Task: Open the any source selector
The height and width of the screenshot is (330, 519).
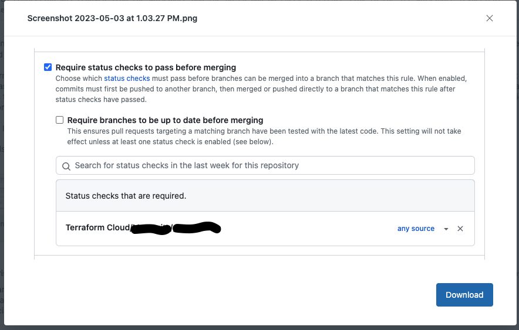Action: (x=416, y=229)
